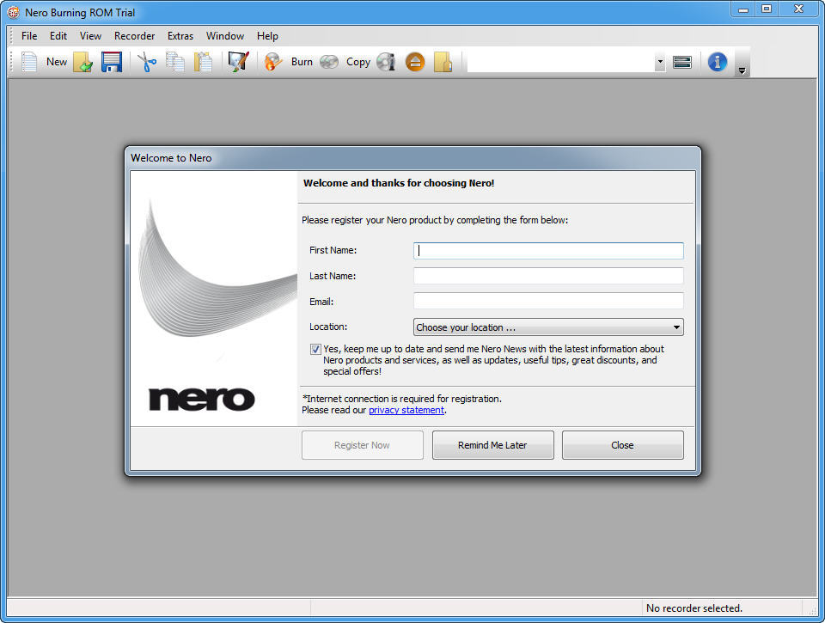Eject the disc using the orange eject icon
The width and height of the screenshot is (825, 623).
(x=415, y=61)
